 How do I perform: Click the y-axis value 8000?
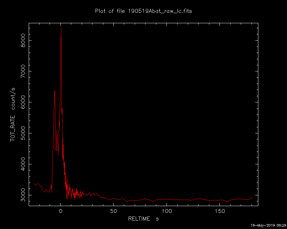[23, 40]
